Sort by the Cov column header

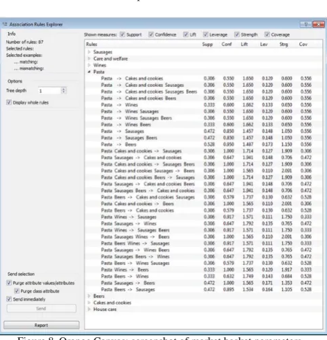click(x=303, y=44)
